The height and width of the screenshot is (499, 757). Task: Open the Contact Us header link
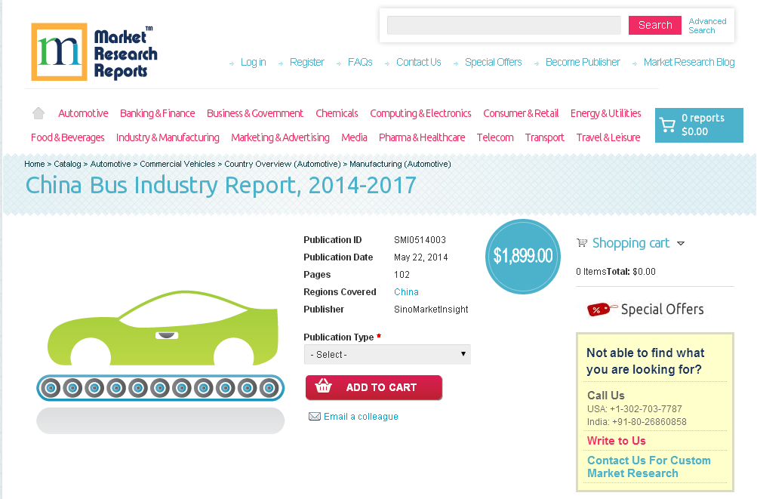[x=419, y=63]
